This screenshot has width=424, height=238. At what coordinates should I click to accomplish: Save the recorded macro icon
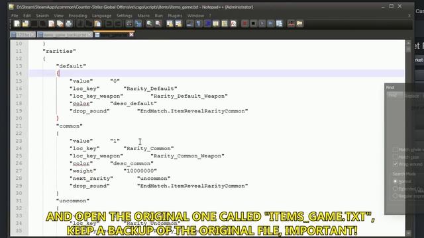tap(279, 24)
